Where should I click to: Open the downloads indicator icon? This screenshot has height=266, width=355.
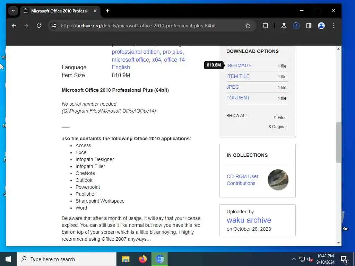tap(296, 26)
